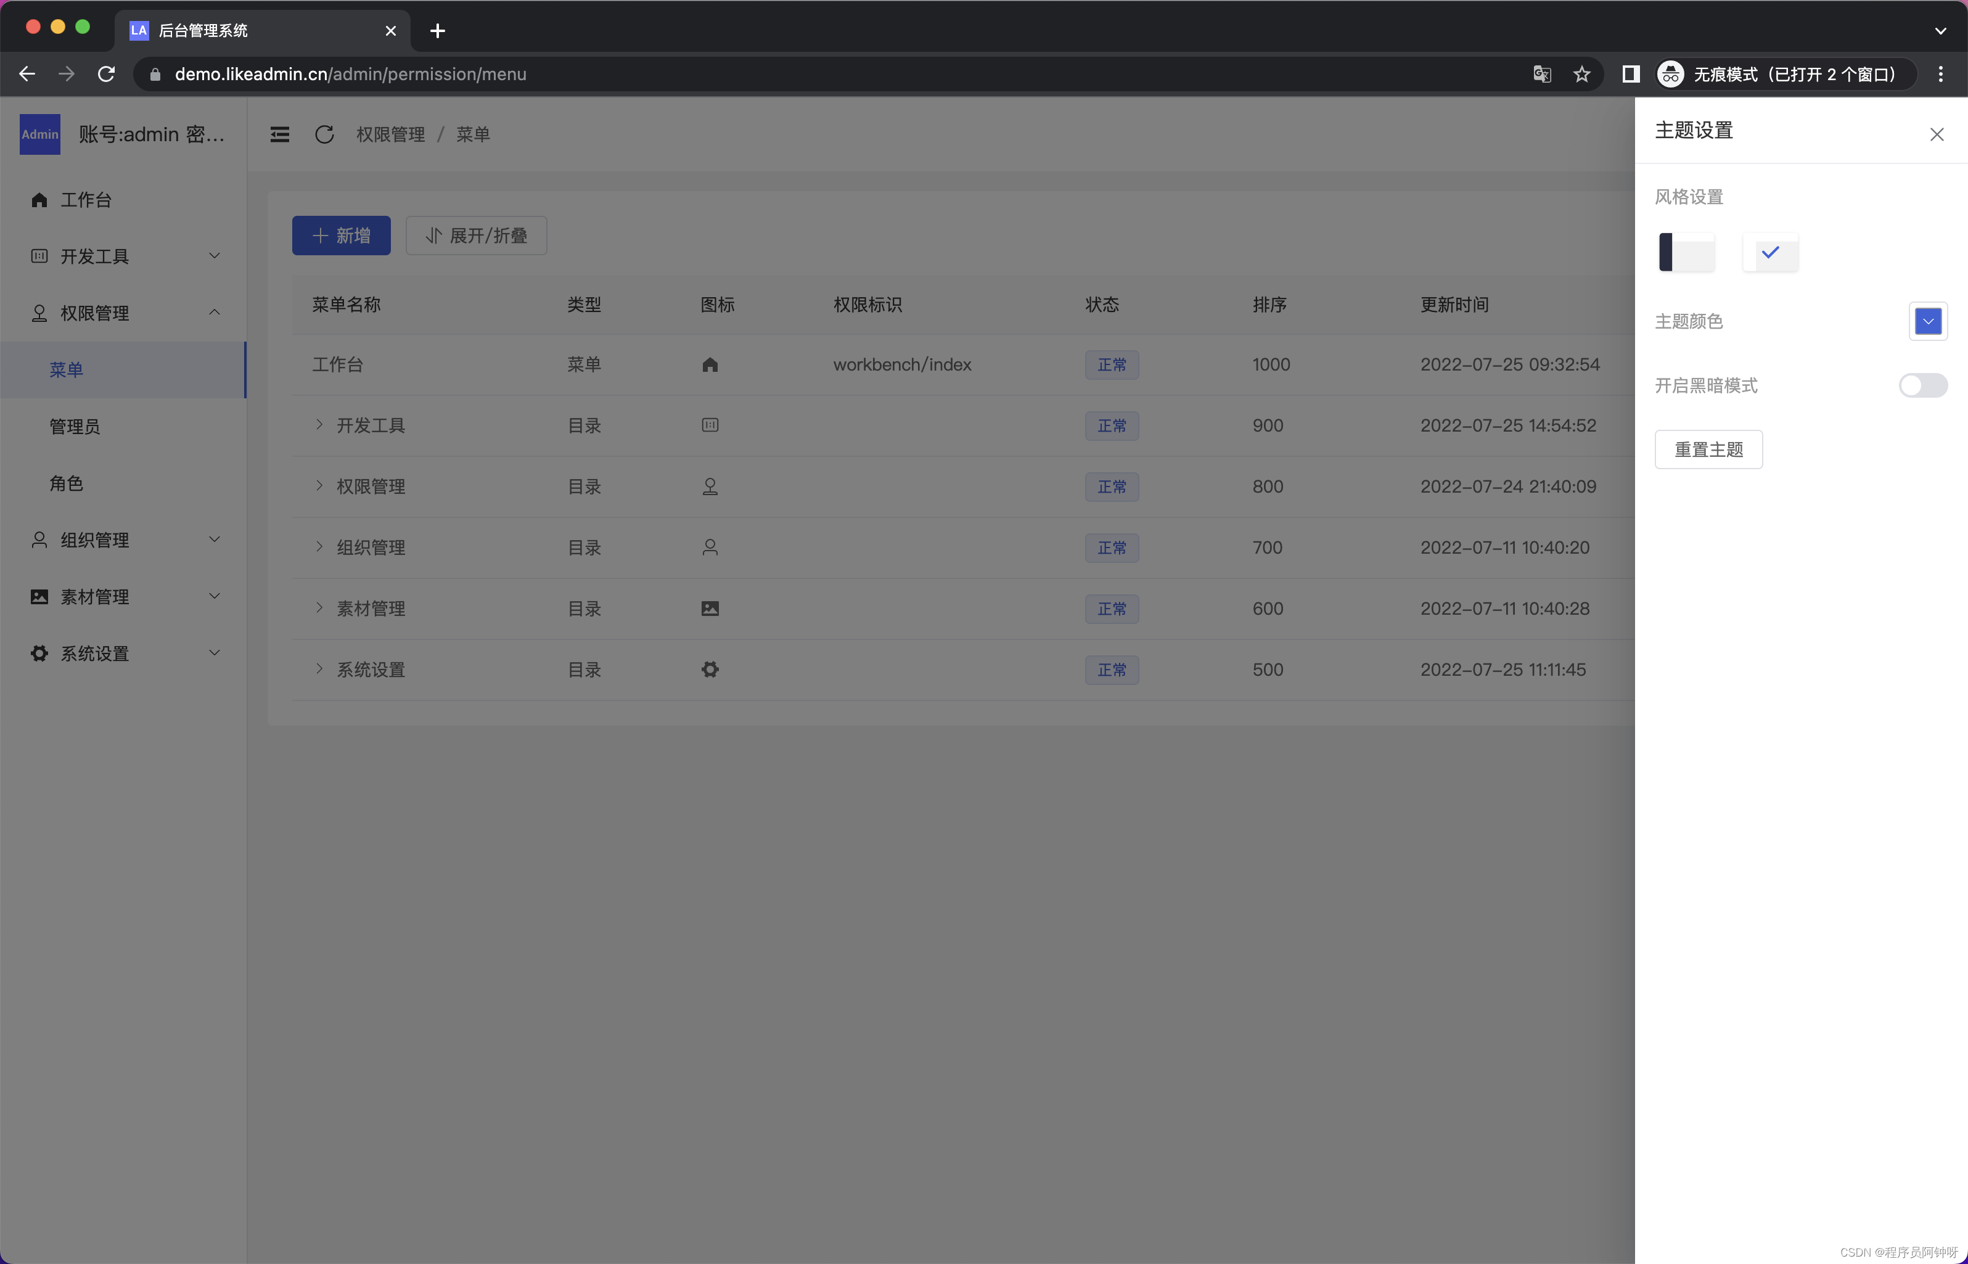Click the gear icon in 系统设置 table row

pos(710,670)
